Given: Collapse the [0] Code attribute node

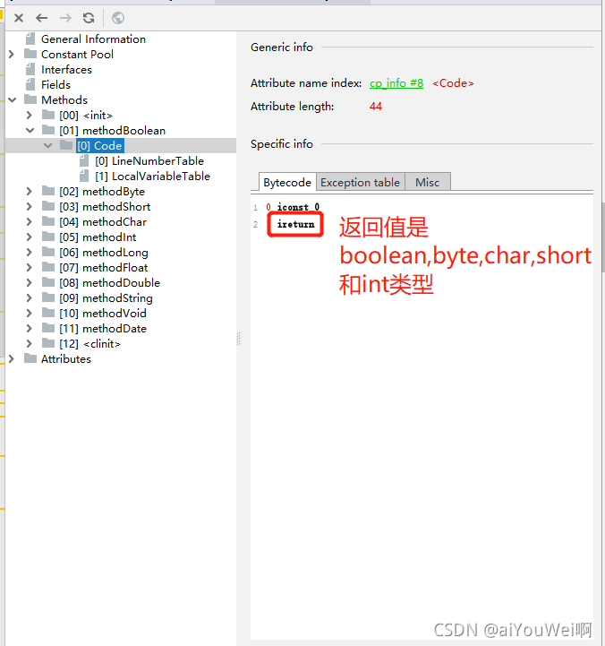Looking at the screenshot, I should pos(47,146).
